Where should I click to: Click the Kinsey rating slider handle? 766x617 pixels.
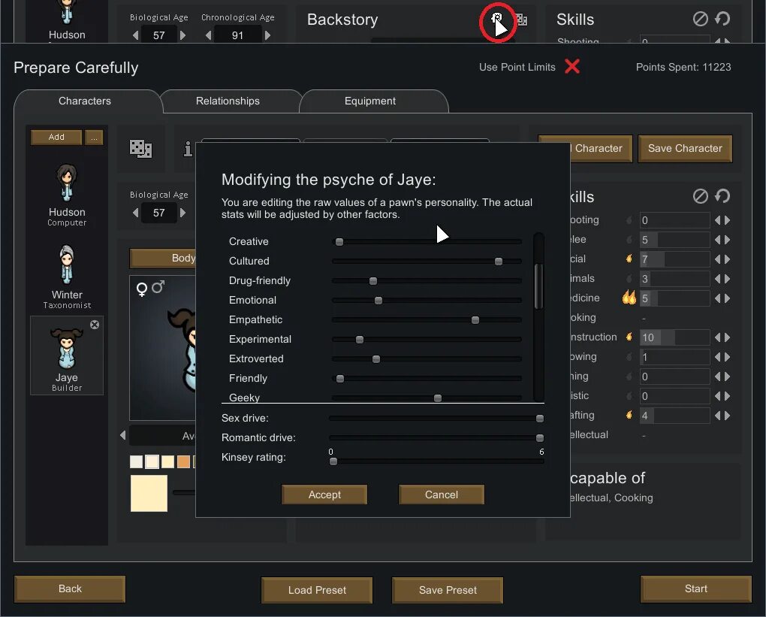pos(333,461)
